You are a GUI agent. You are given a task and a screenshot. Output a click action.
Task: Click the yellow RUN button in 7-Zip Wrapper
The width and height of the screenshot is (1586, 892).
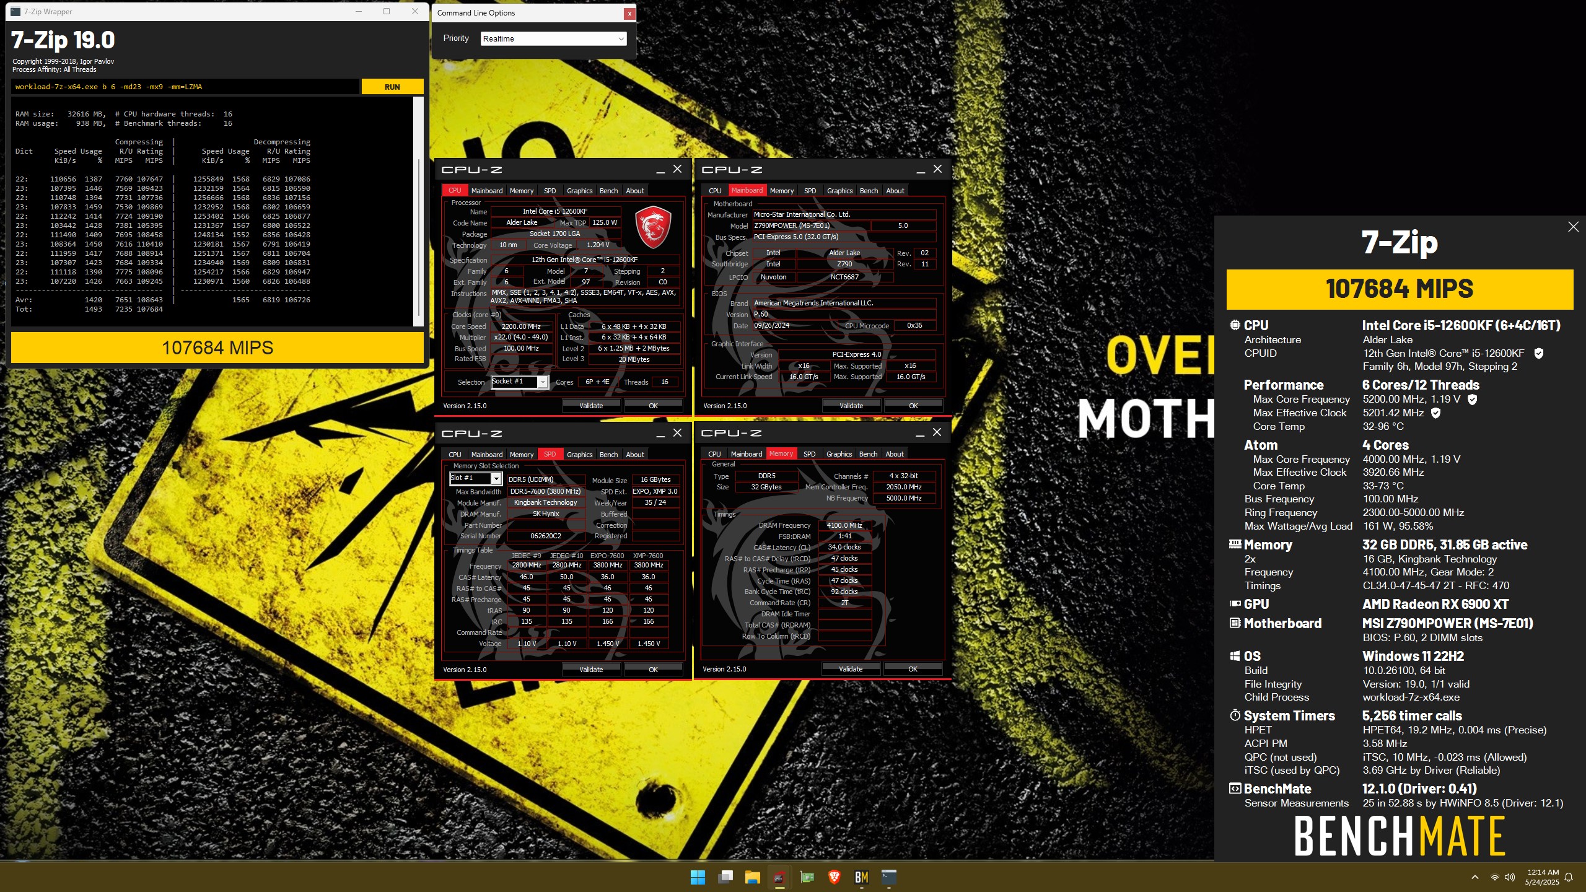pos(392,87)
